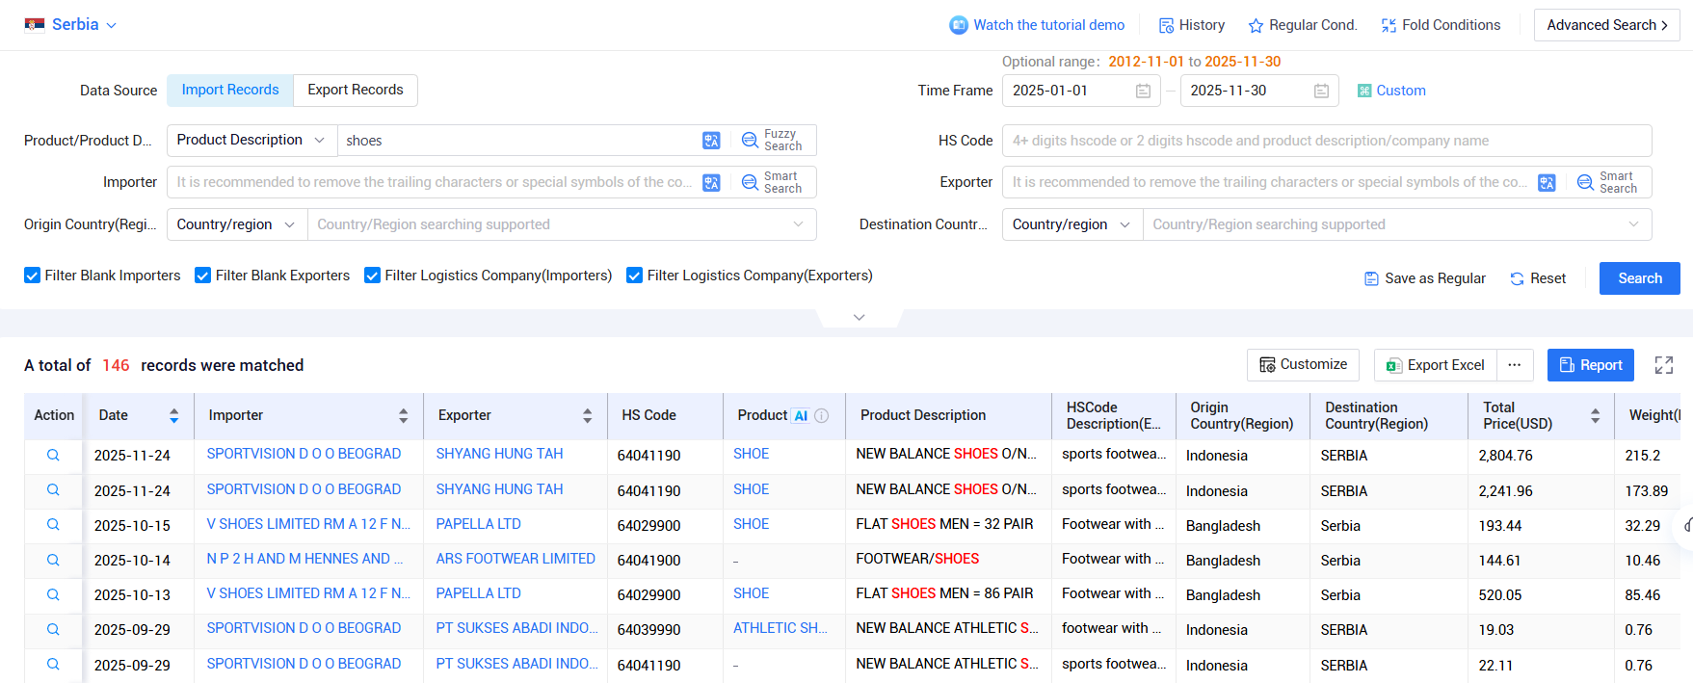Click the Exporter name input field
This screenshot has width=1693, height=683.
click(1267, 182)
